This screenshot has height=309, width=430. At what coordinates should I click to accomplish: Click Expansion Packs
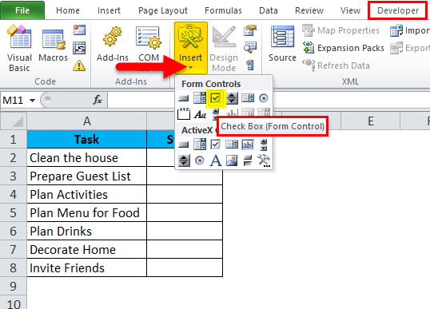[x=344, y=48]
